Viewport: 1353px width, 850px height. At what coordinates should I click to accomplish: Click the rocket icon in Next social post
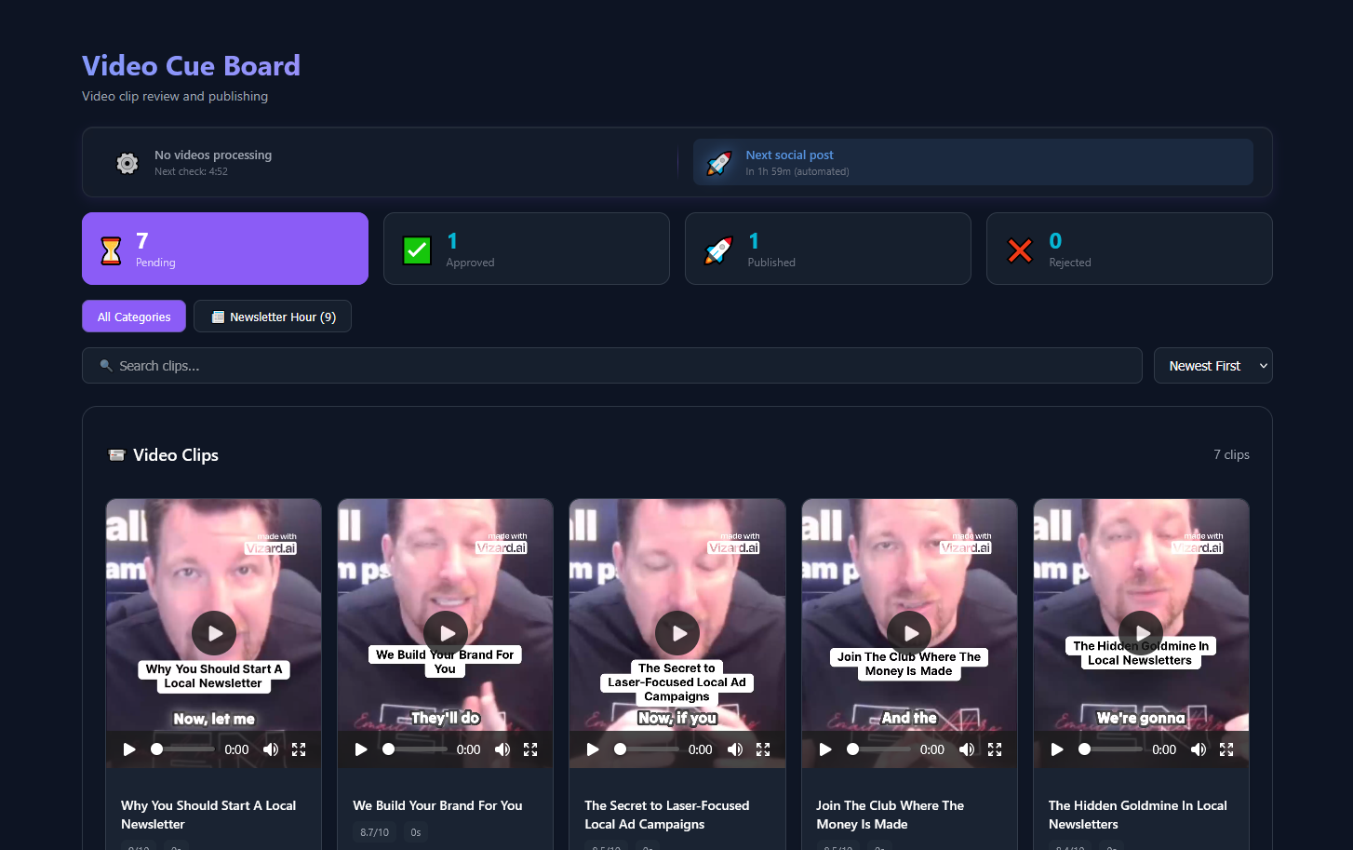tap(719, 163)
